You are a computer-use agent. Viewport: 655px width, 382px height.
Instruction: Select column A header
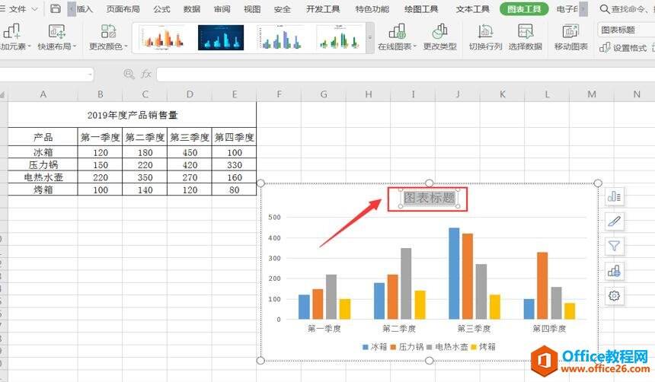click(x=43, y=94)
